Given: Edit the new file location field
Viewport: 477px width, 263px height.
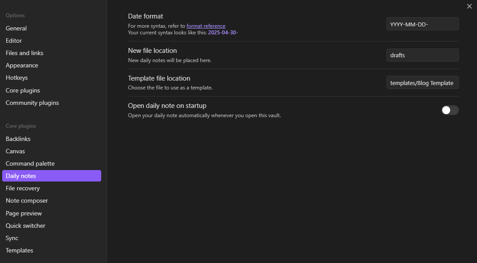Looking at the screenshot, I should coord(422,55).
